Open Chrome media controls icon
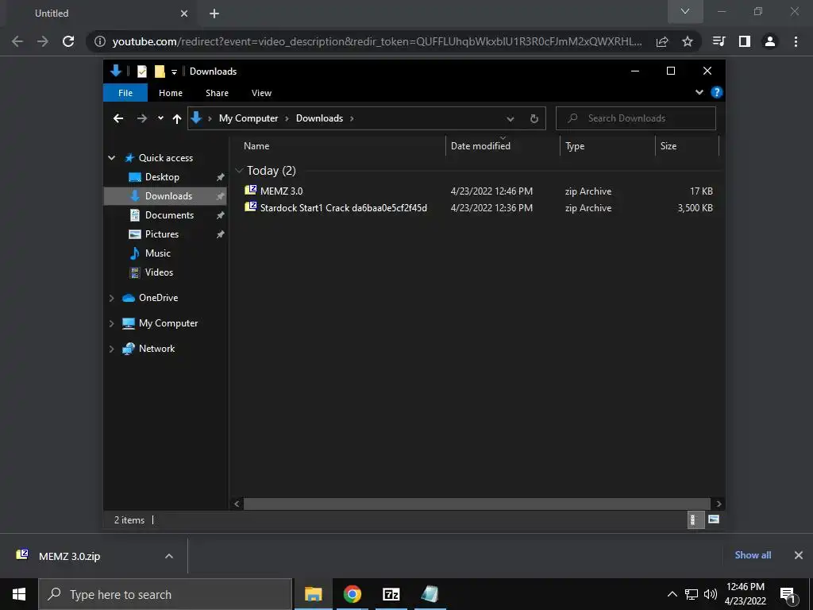 (x=719, y=41)
